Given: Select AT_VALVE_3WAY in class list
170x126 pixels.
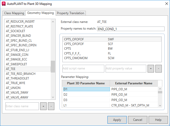Looking at the screenshot, I should pos(17,93).
